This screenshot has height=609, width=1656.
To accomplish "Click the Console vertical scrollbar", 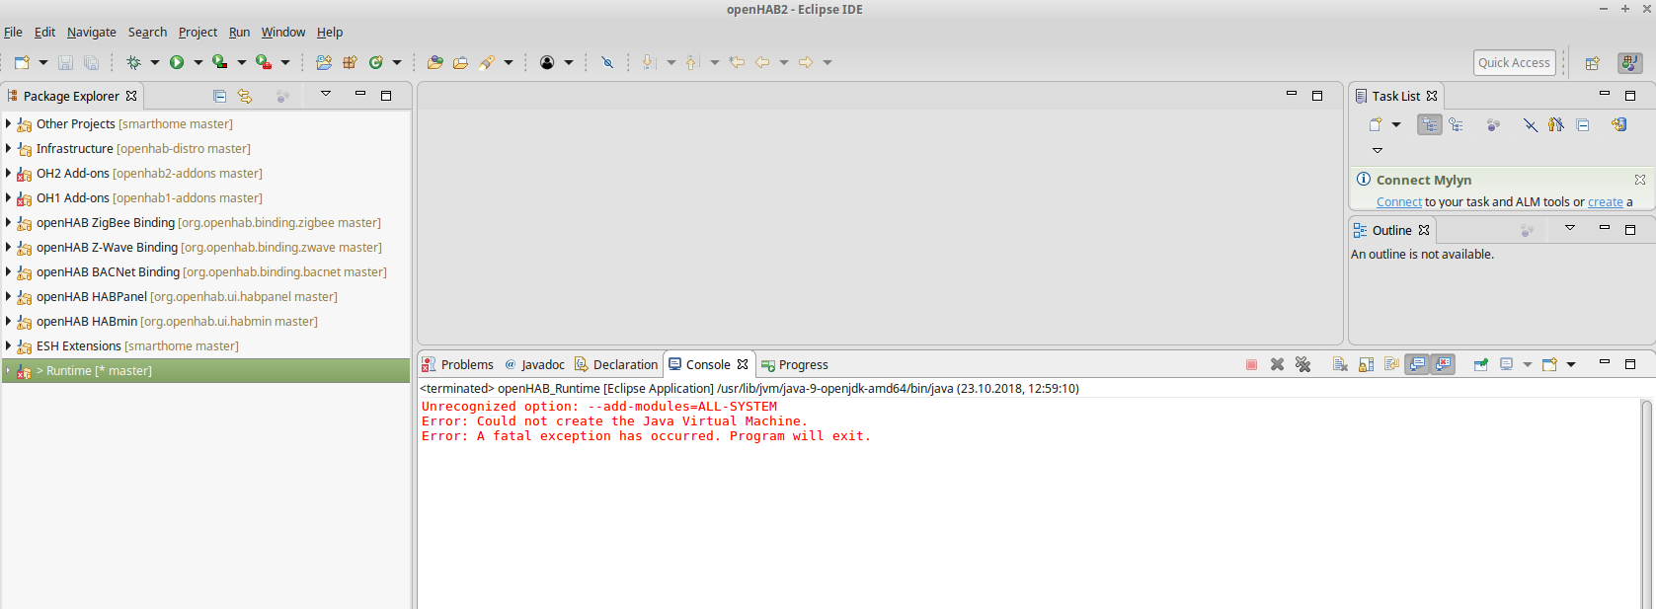I will pos(1646,494).
